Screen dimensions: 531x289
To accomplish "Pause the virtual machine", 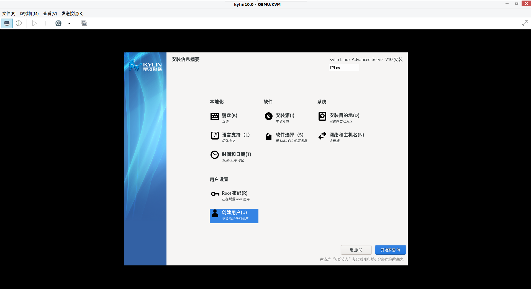I will (46, 23).
